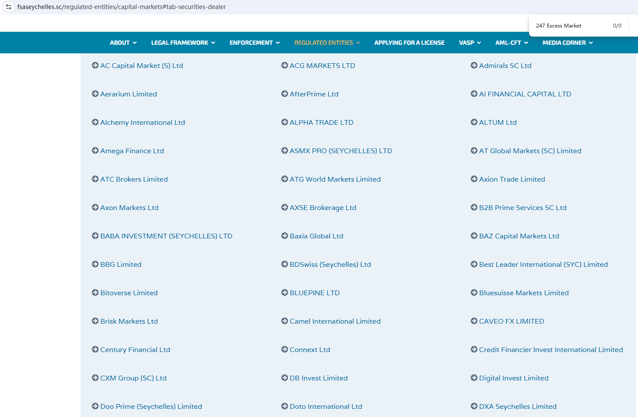Viewport: 638px width, 417px height.
Task: Expand the LEGAL FRAMEWORK menu
Action: [x=183, y=43]
